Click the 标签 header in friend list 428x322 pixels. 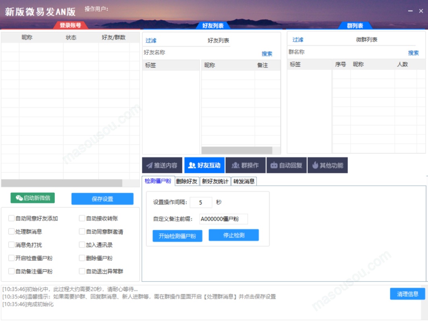click(151, 65)
